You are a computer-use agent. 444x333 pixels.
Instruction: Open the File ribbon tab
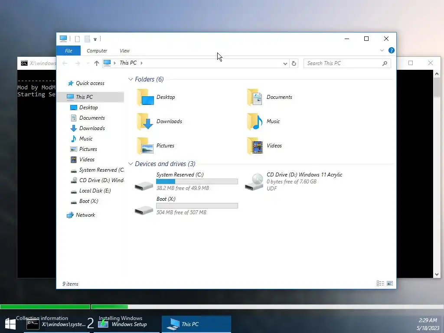click(x=69, y=51)
